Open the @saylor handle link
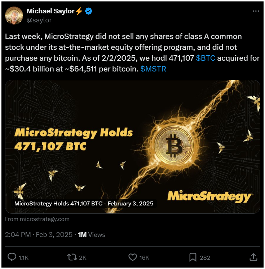 (x=39, y=20)
